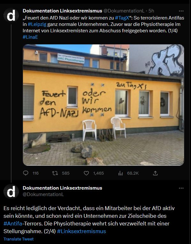This screenshot has height=244, width=191.
Task: Open the profile avatar of the first tweet
Action: click(11, 16)
